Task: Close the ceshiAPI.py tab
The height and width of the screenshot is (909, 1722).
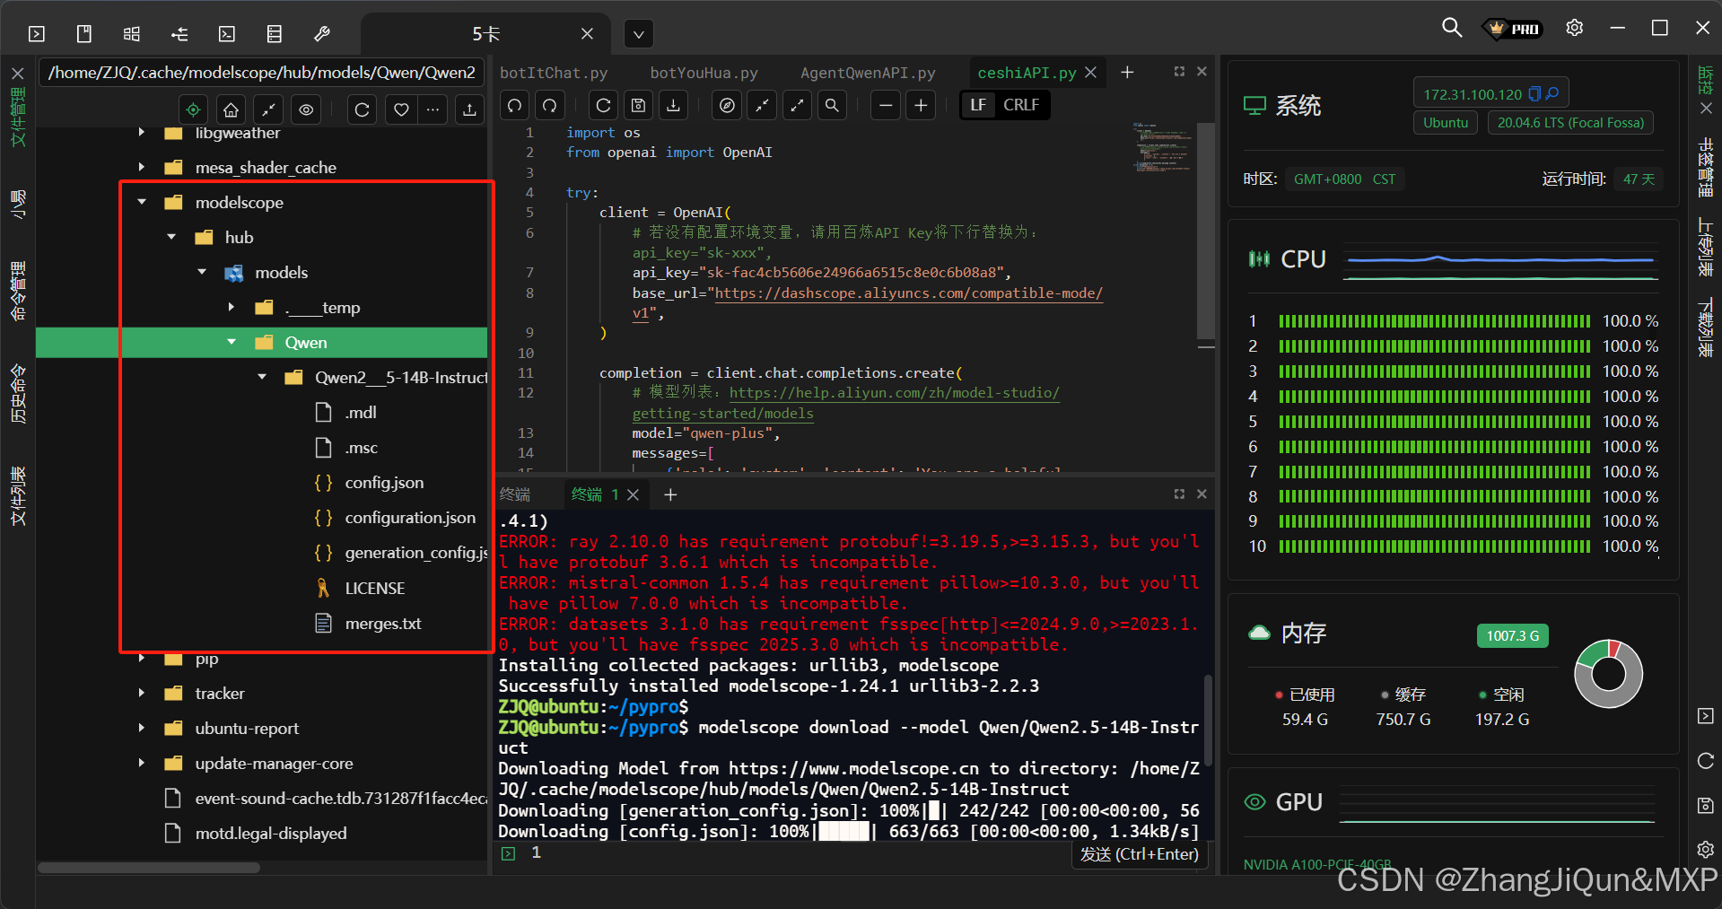Action: [x=1090, y=73]
